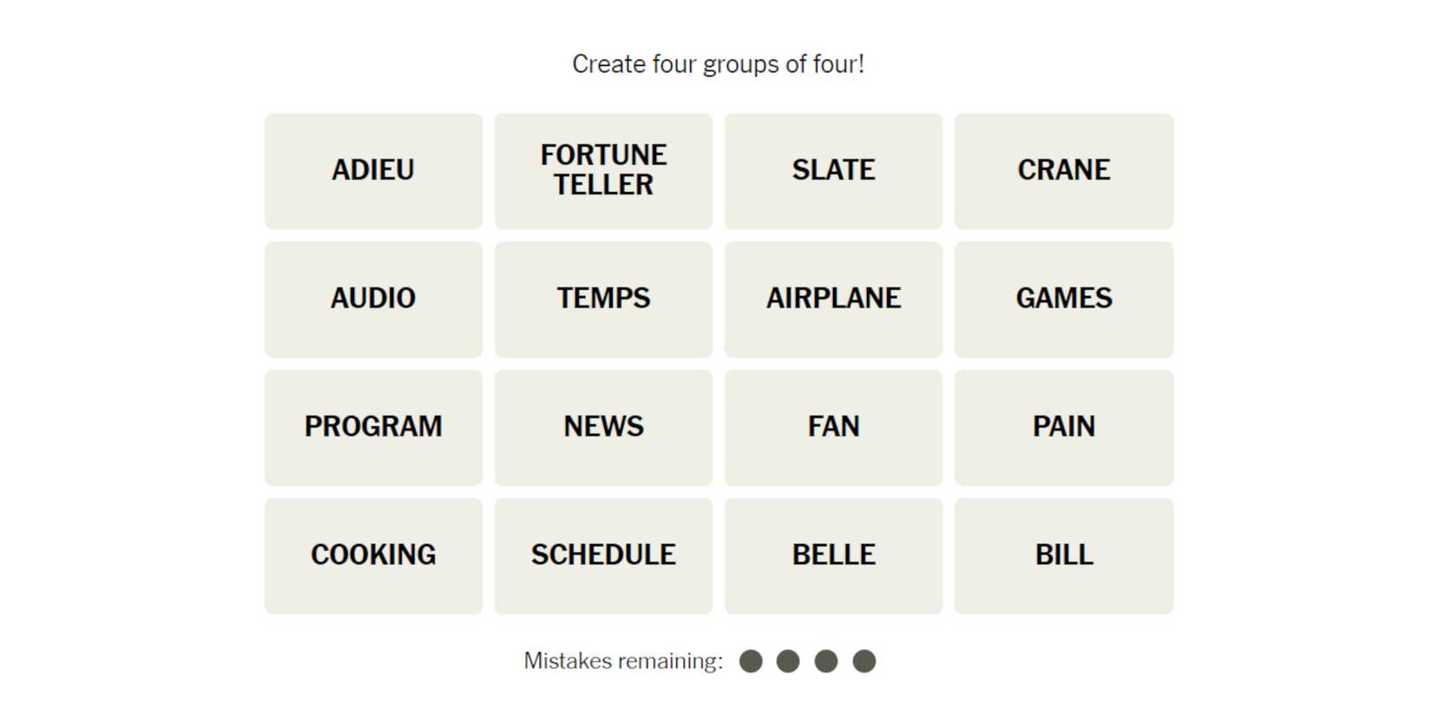Pick the CRANE tile
This screenshot has height=716, width=1432.
1063,171
